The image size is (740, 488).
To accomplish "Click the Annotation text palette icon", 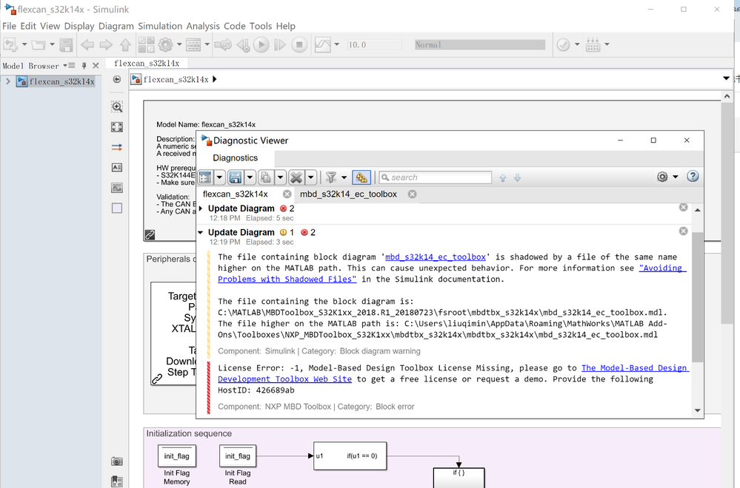I will [117, 167].
